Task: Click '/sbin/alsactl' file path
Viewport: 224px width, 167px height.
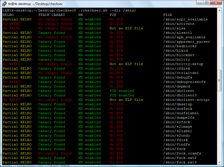Action: tap(178, 33)
